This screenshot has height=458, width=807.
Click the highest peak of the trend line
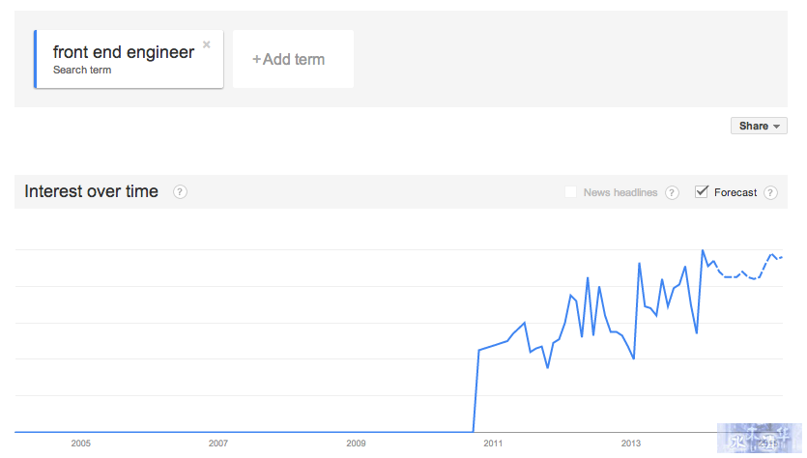click(703, 250)
